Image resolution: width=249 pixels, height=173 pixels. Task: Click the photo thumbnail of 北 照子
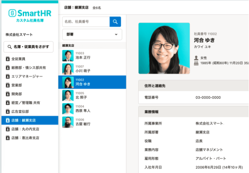68,96
